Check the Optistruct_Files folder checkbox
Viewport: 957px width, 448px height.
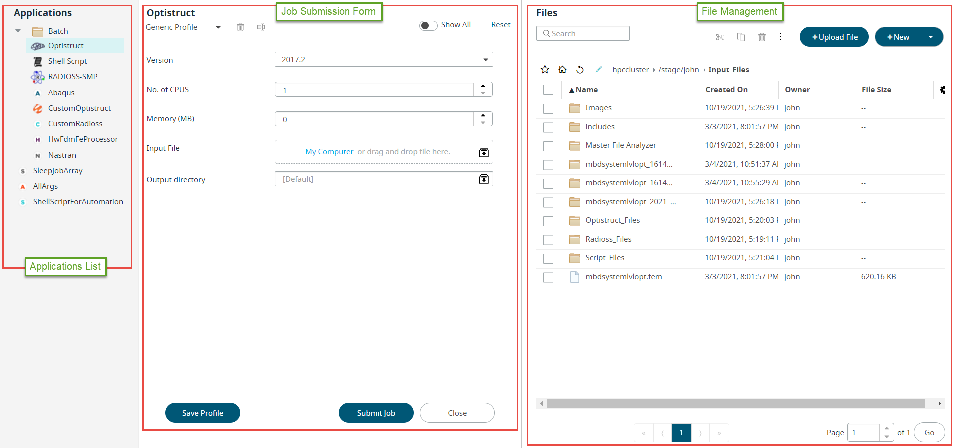pos(548,221)
